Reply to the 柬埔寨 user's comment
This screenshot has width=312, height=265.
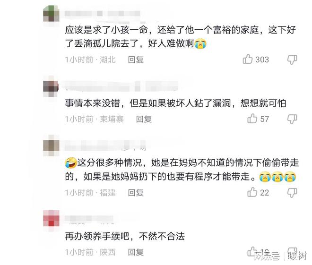pyautogui.click(x=144, y=120)
